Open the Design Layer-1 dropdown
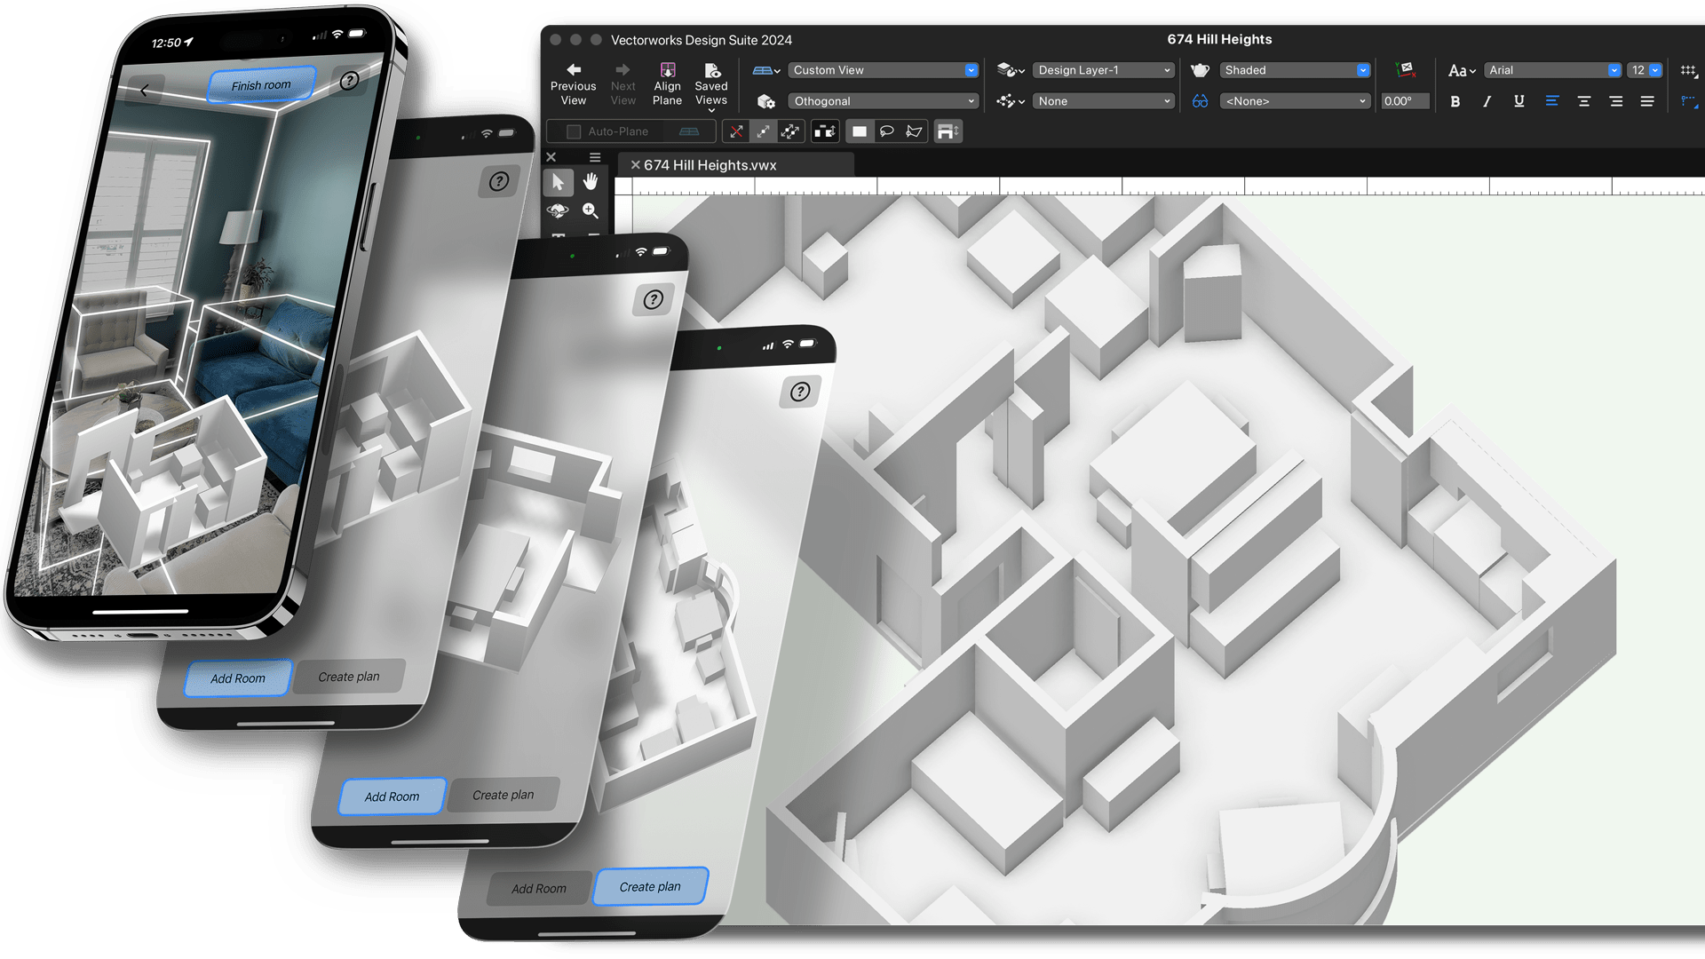This screenshot has width=1705, height=959. point(1104,70)
